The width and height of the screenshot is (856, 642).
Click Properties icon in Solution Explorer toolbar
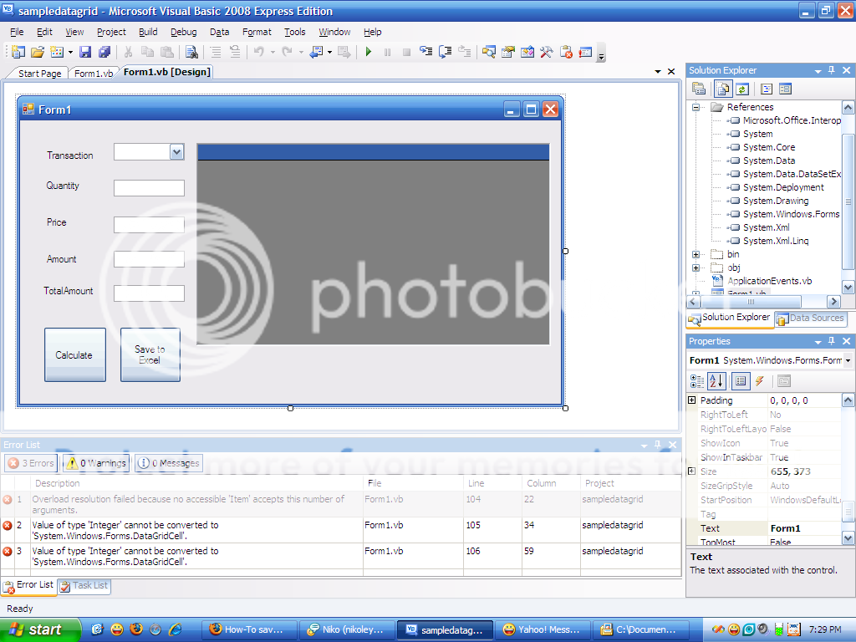tap(699, 89)
